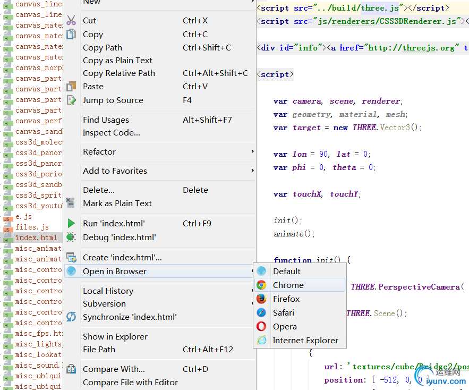This screenshot has height=390, width=469.
Task: Click the green Run arrow icon
Action: (x=71, y=223)
